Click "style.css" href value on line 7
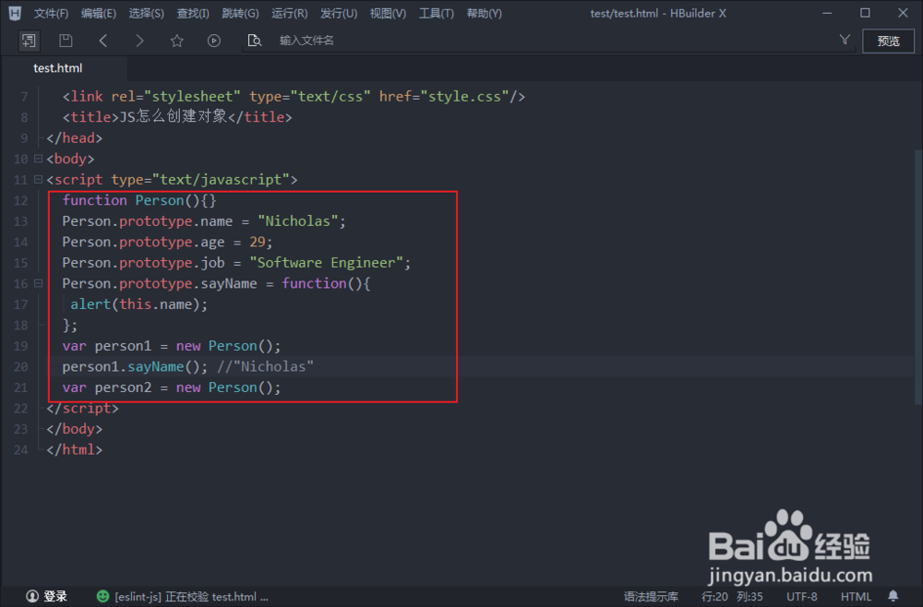The width and height of the screenshot is (923, 607). [464, 96]
